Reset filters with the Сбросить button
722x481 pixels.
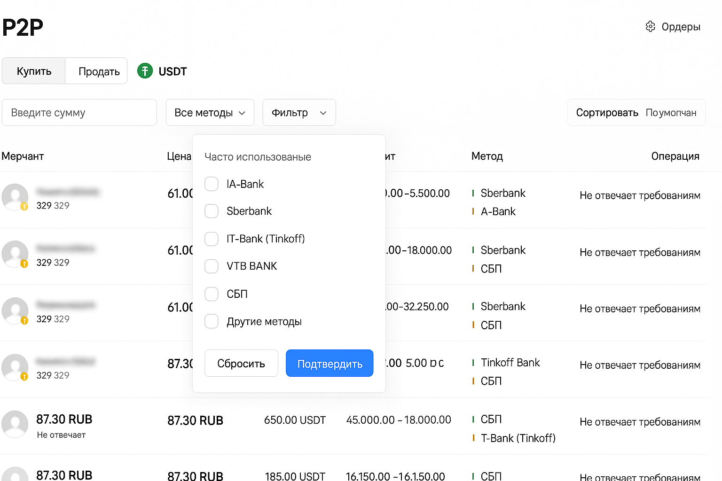pyautogui.click(x=241, y=363)
